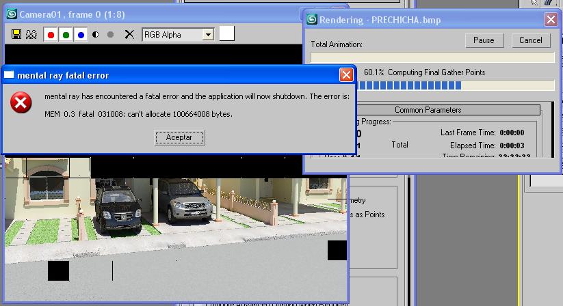Image resolution: width=563 pixels, height=306 pixels.
Task: Click the 3ds Max icon in Rendering title bar
Action: 312,19
